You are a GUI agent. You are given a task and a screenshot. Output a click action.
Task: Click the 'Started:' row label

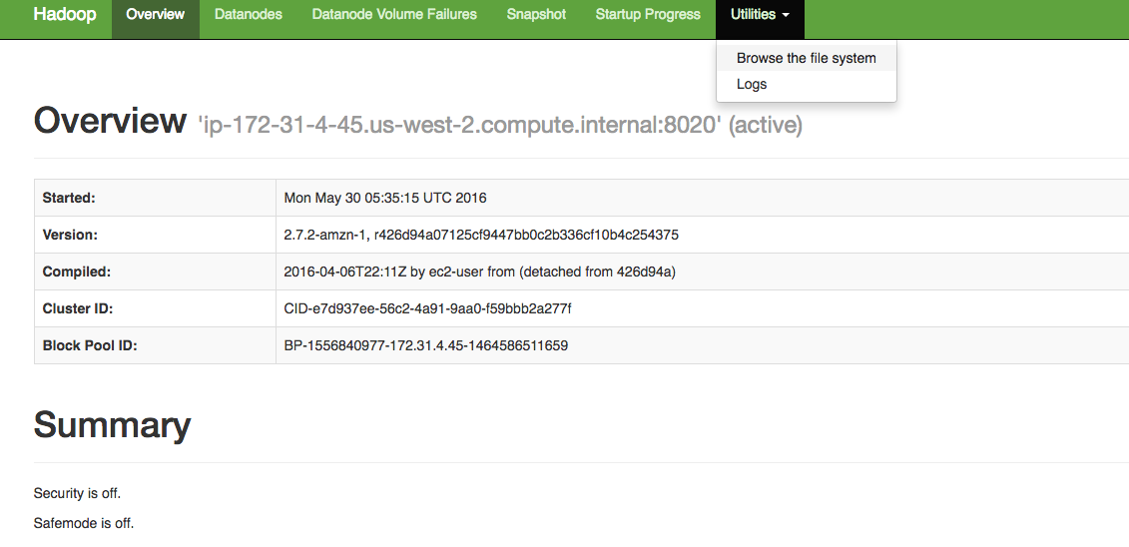click(69, 198)
